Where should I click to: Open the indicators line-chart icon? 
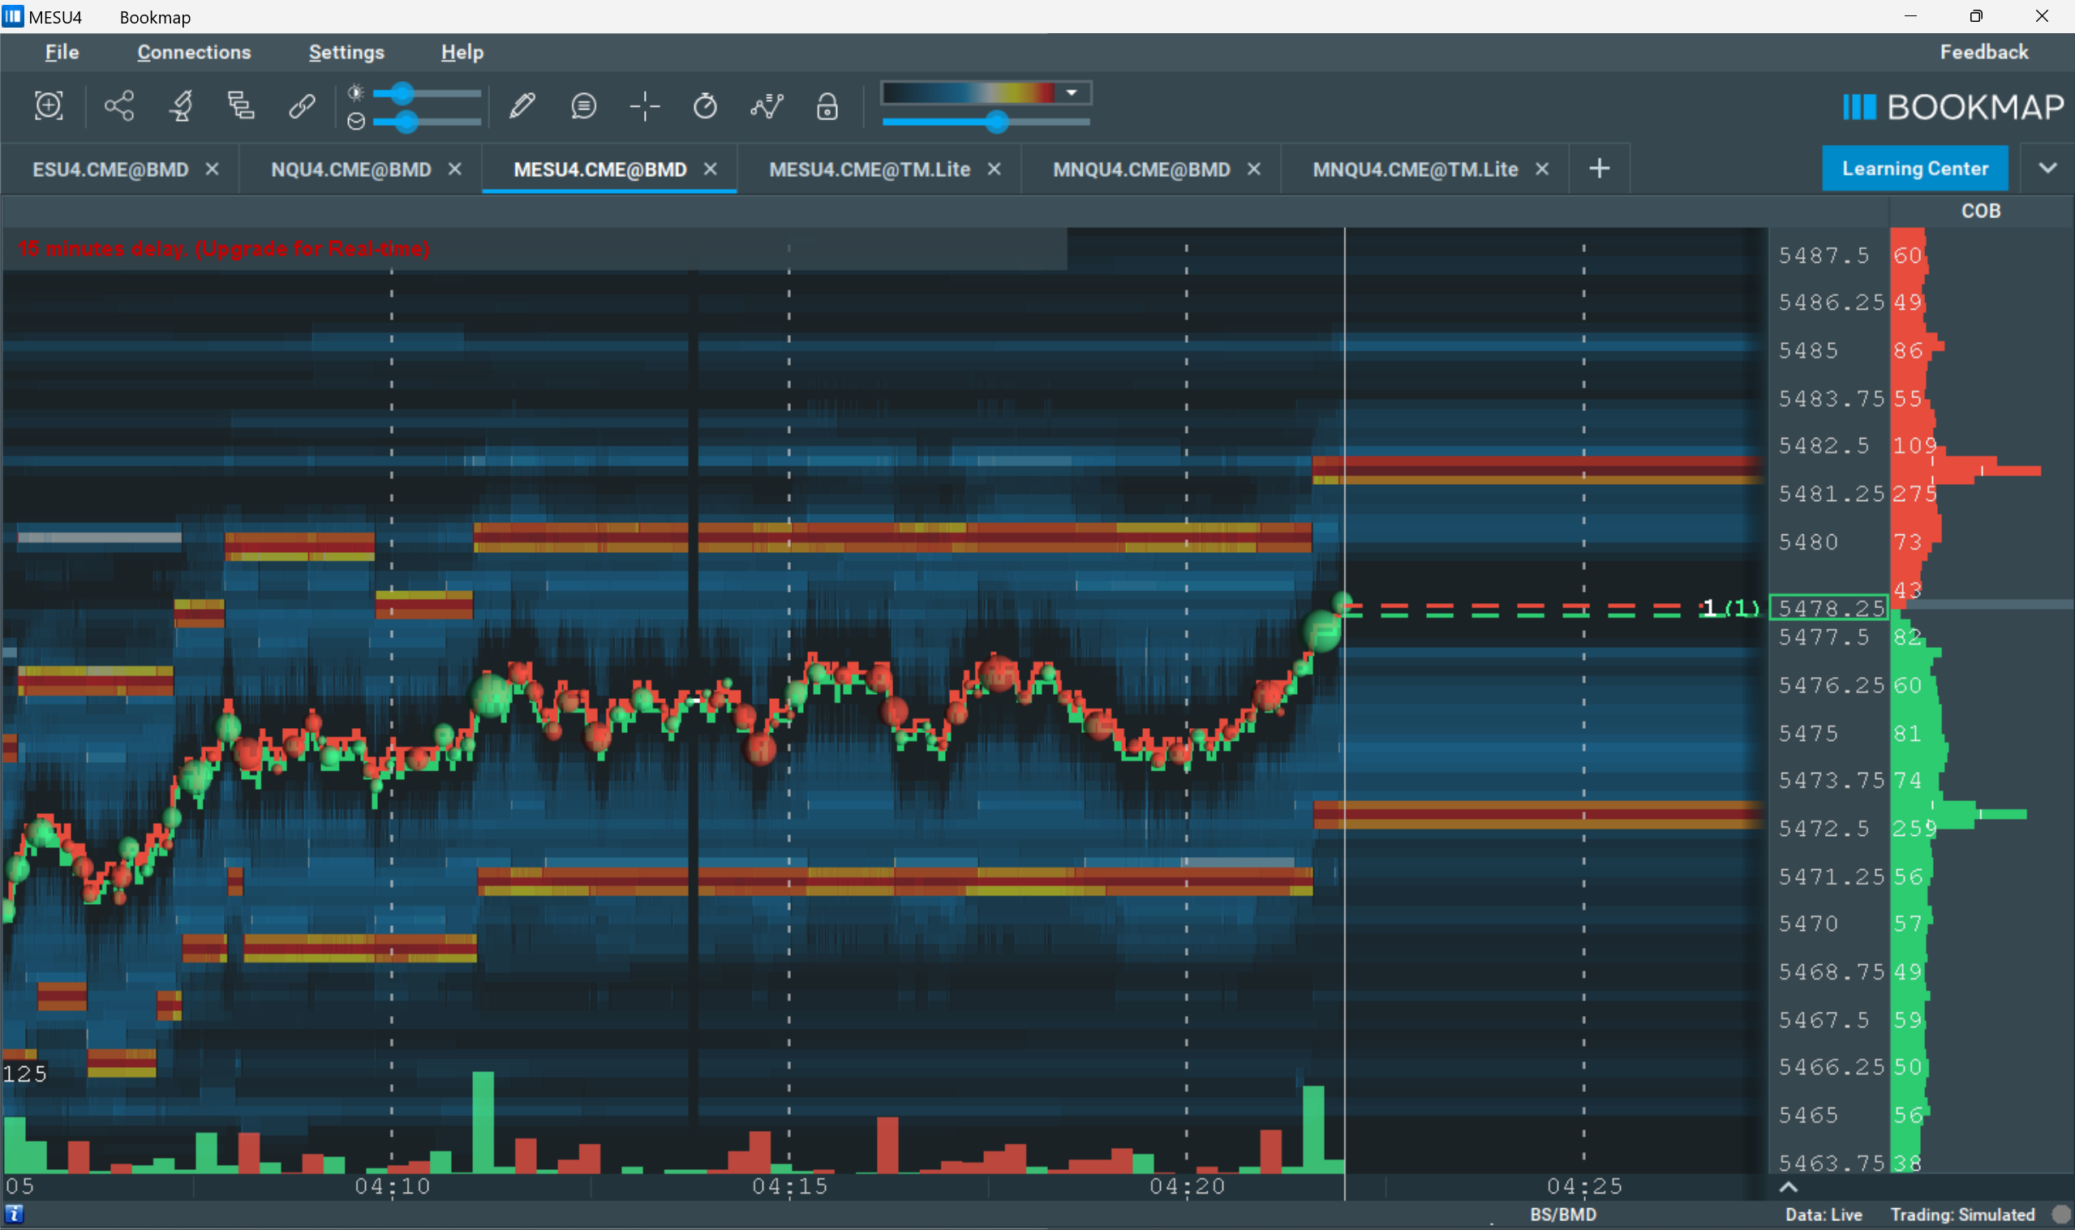tap(767, 105)
